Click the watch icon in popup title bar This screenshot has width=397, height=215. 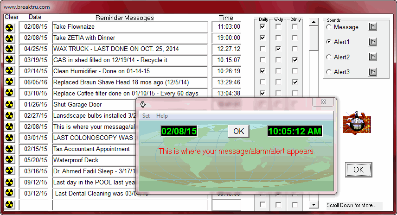click(x=143, y=104)
